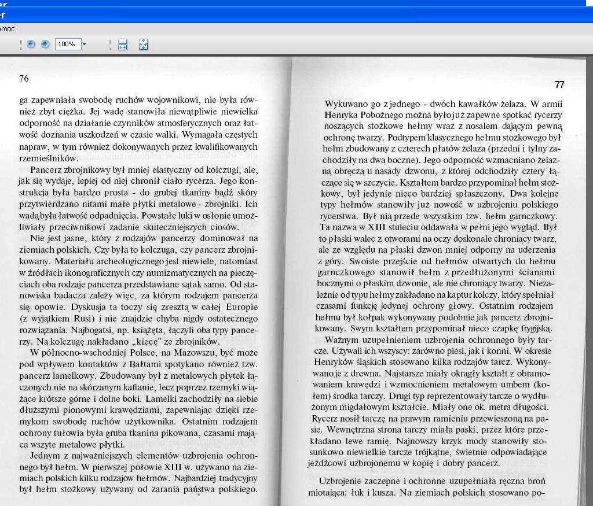Click the zoom out minus icon
This screenshot has width=593, height=506.
[x=31, y=44]
